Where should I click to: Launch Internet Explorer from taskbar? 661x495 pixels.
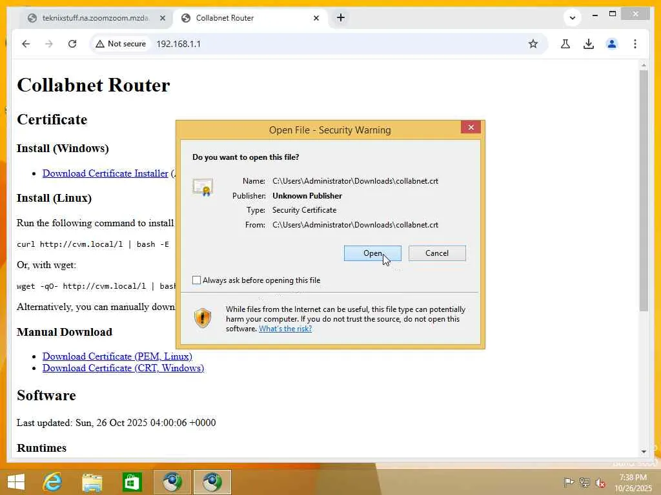pos(52,482)
